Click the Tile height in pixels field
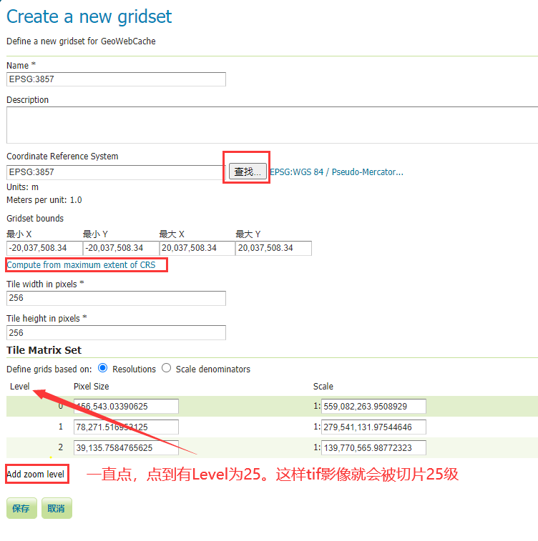This screenshot has width=538, height=541. click(x=116, y=332)
